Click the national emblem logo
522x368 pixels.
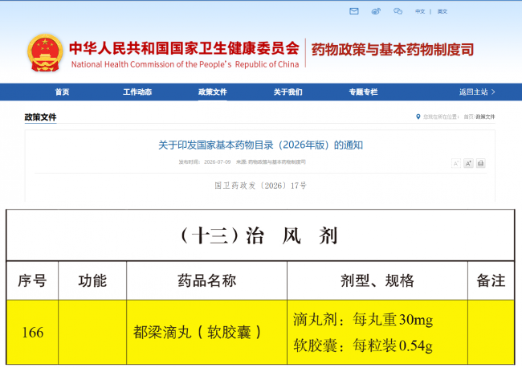tap(45, 52)
